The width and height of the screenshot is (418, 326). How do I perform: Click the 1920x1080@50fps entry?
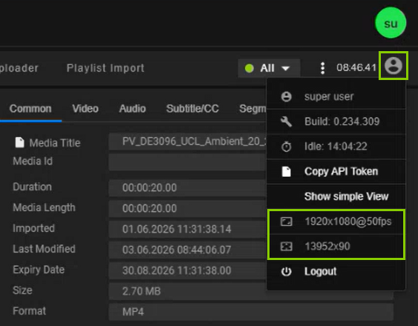coord(336,222)
